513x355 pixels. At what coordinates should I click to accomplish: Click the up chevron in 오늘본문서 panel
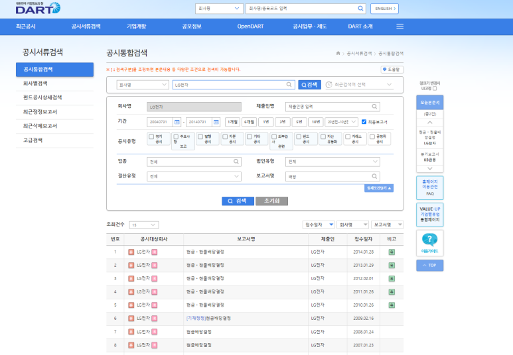coord(430,122)
